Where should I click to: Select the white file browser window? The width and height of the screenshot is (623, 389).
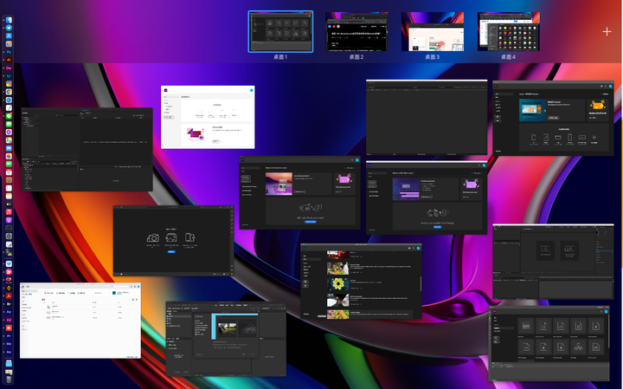point(80,321)
